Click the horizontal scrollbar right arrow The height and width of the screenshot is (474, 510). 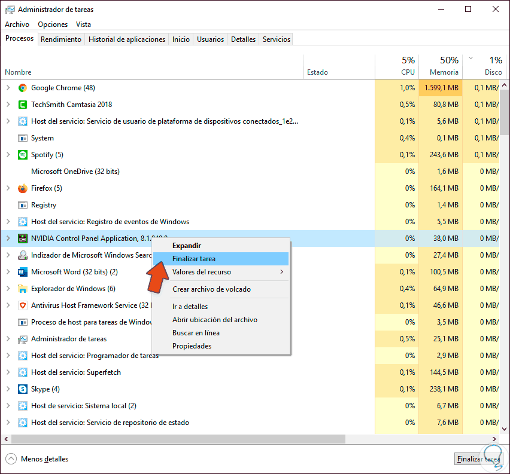coord(494,439)
